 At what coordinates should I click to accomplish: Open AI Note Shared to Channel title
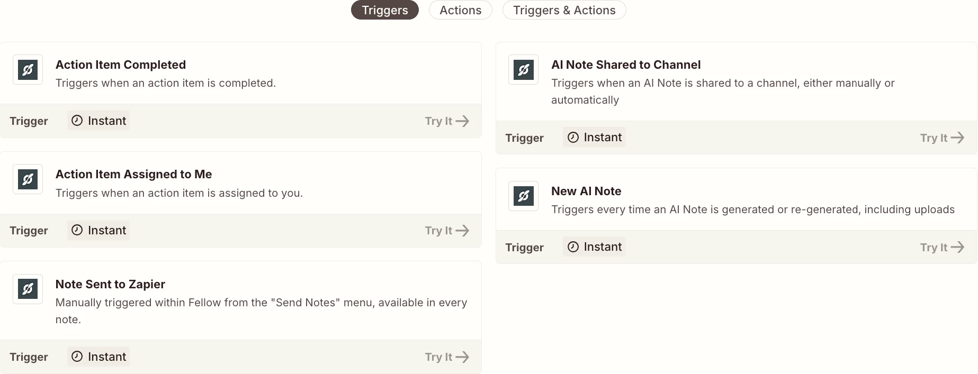pyautogui.click(x=626, y=65)
